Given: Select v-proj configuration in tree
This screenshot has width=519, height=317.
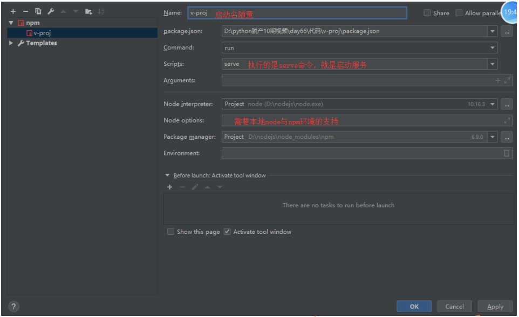Looking at the screenshot, I should pos(82,33).
